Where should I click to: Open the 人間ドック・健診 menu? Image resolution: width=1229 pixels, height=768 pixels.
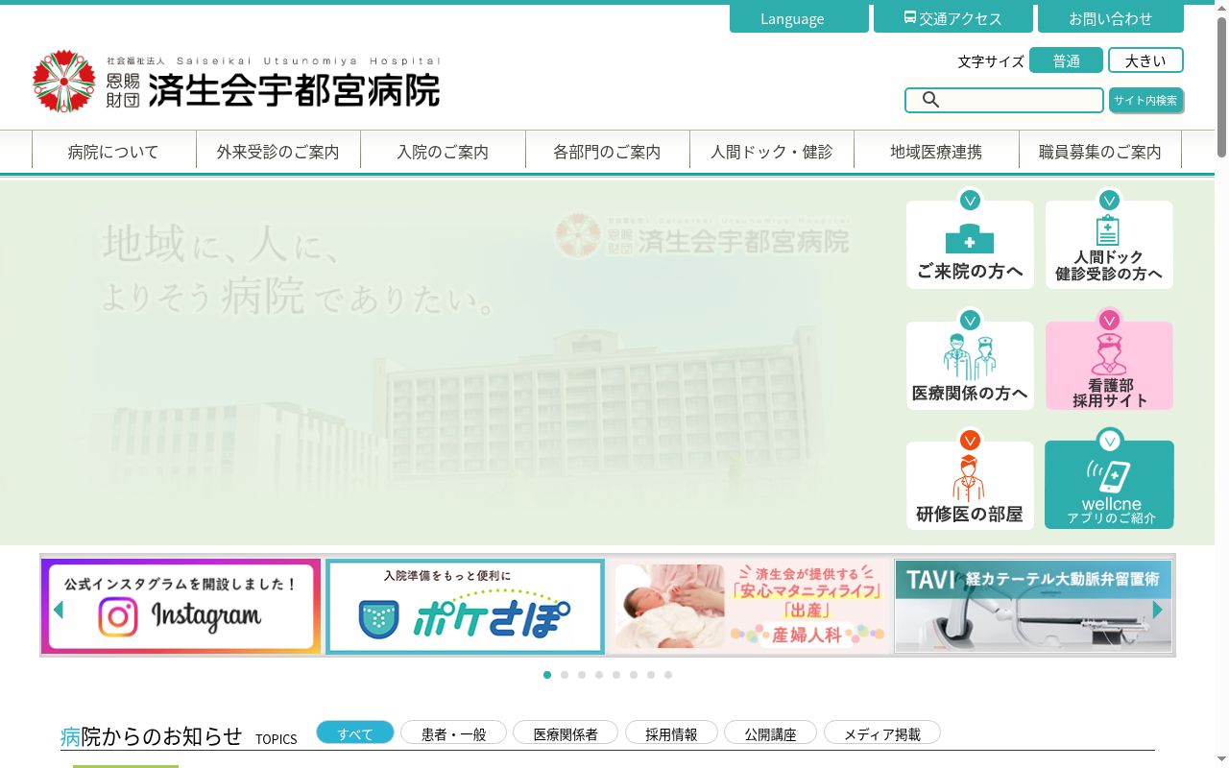(x=771, y=152)
